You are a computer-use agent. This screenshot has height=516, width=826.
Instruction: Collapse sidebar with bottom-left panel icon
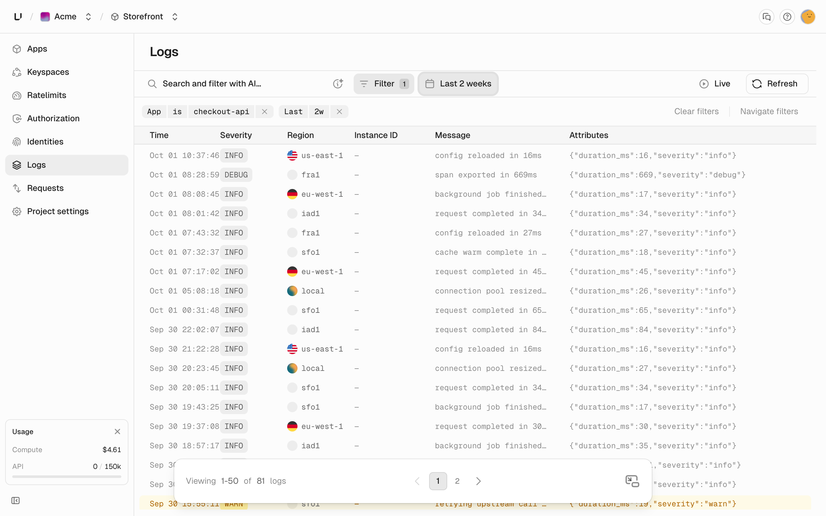pyautogui.click(x=15, y=500)
